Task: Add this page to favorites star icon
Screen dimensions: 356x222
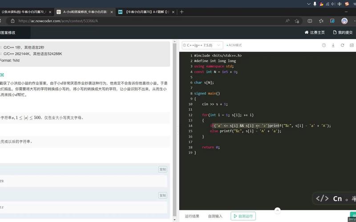Action: 297,21
